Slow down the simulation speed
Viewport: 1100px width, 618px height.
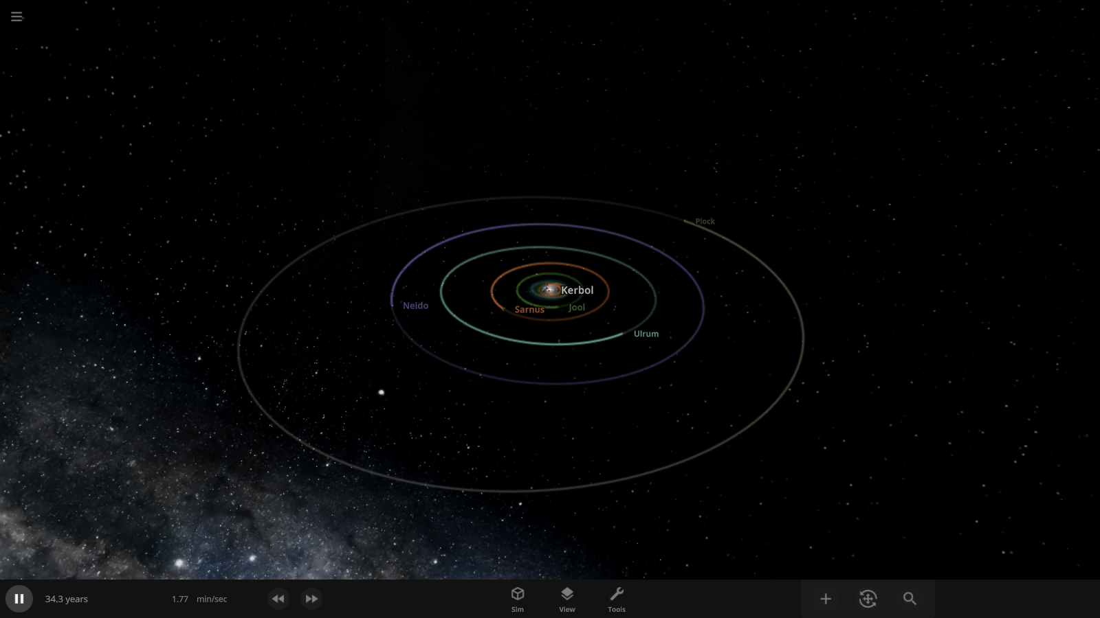pos(278,599)
